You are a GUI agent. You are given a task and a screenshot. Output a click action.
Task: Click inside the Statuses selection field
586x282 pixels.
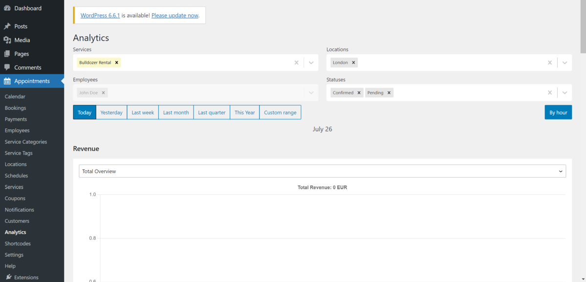point(449,93)
